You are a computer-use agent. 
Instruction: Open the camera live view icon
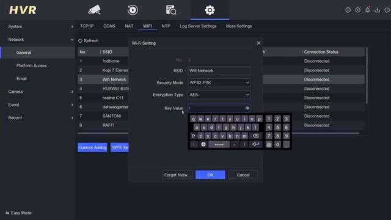pos(94,10)
